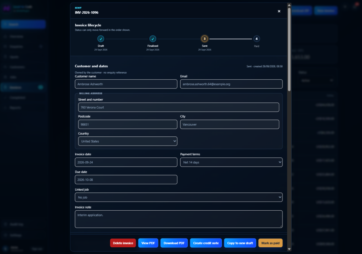Click the dialog scrollbar up arrow
This screenshot has width=362, height=254.
289,5
